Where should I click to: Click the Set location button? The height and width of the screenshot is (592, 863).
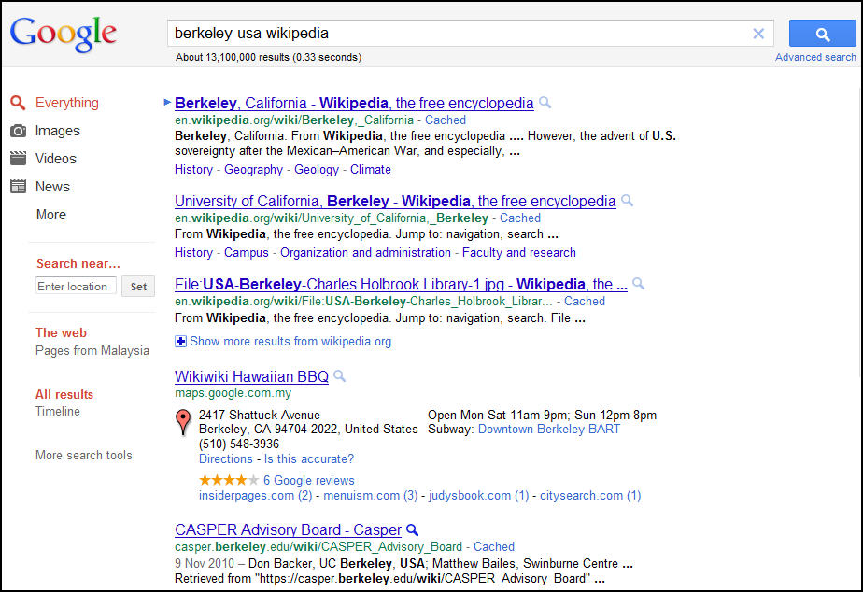tap(138, 287)
